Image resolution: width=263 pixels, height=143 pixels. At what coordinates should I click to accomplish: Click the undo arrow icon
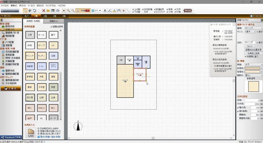(34, 11)
